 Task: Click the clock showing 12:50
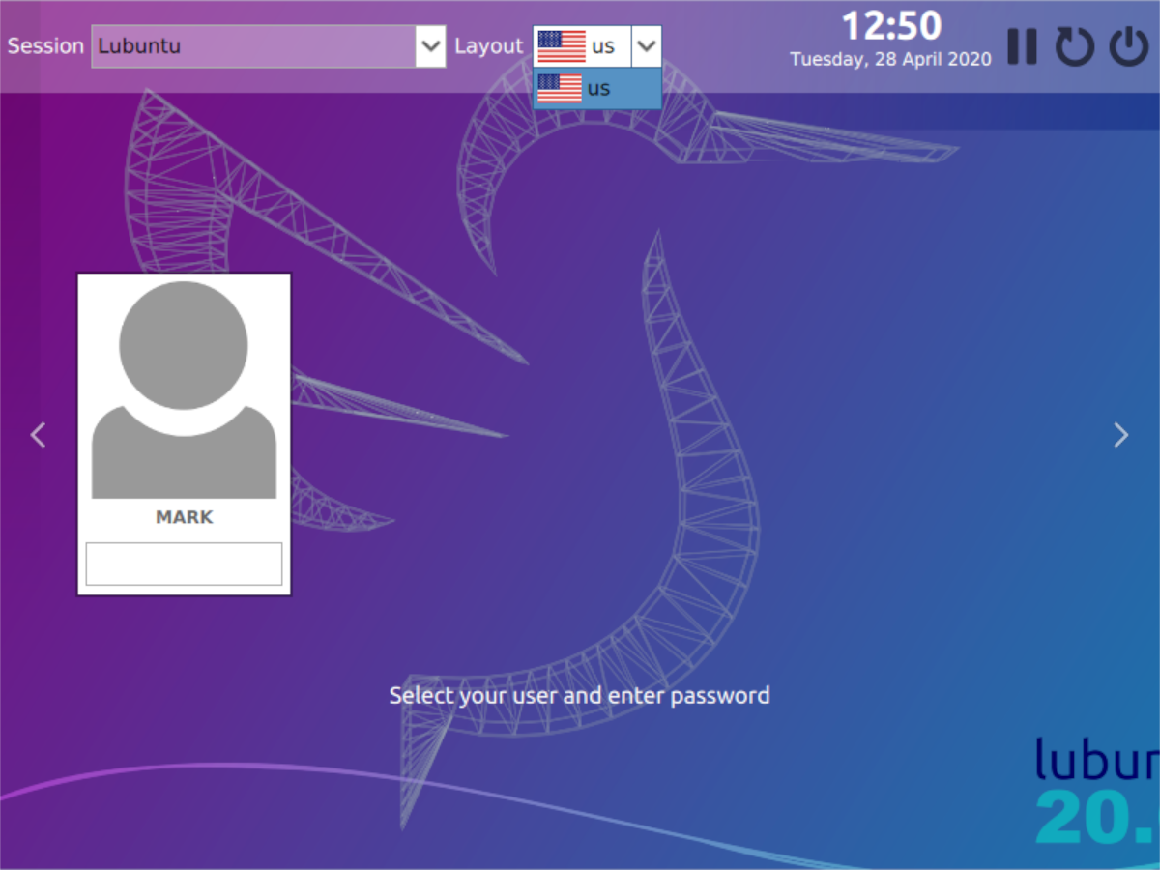(x=891, y=25)
